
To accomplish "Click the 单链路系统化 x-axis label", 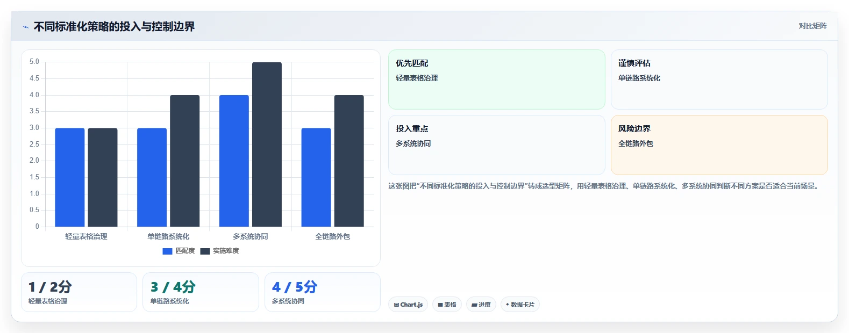I will point(168,236).
